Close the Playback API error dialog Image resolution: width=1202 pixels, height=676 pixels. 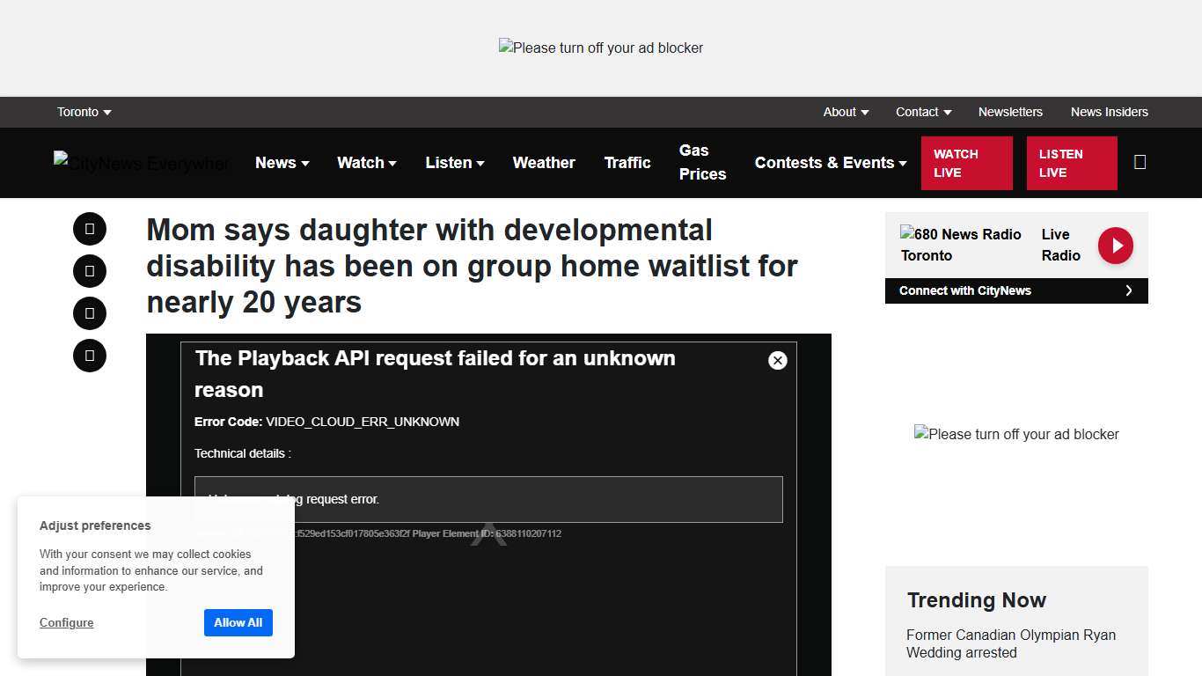pos(777,360)
